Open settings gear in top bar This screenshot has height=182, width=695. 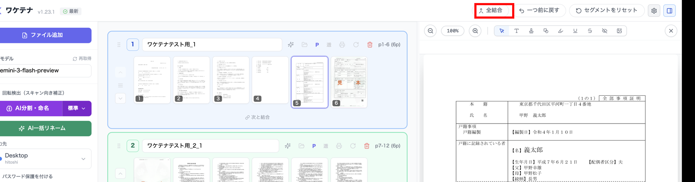[654, 11]
